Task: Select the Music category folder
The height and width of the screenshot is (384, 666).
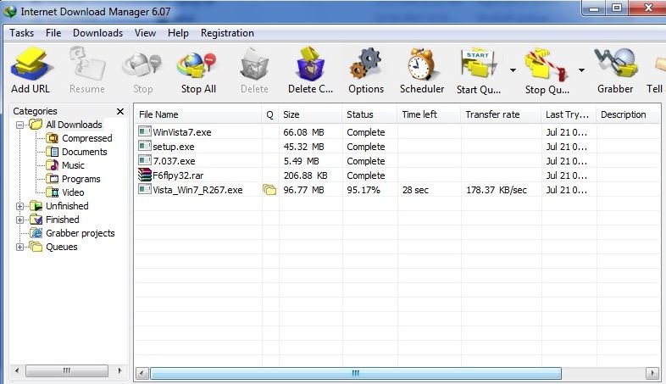Action: click(x=65, y=165)
